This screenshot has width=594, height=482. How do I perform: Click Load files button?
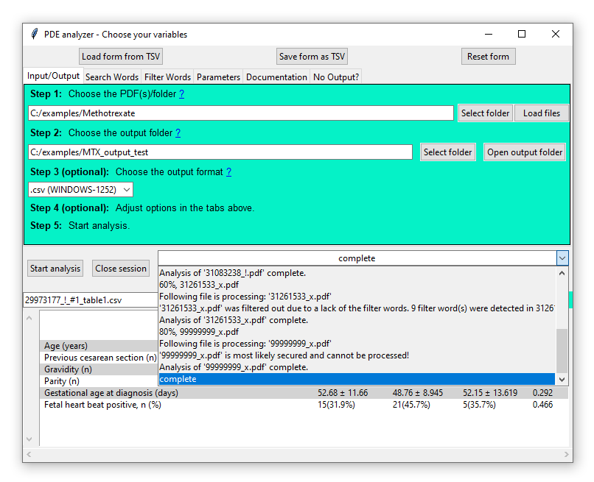click(x=542, y=113)
